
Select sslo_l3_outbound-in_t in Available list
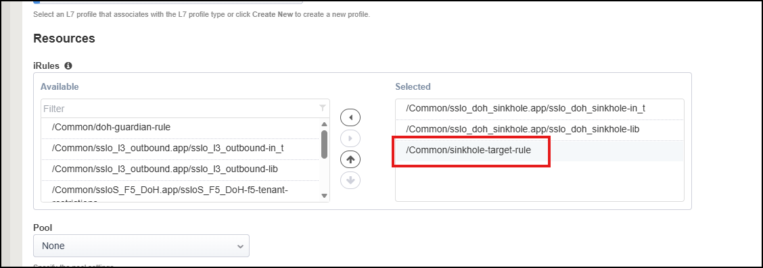coord(181,149)
